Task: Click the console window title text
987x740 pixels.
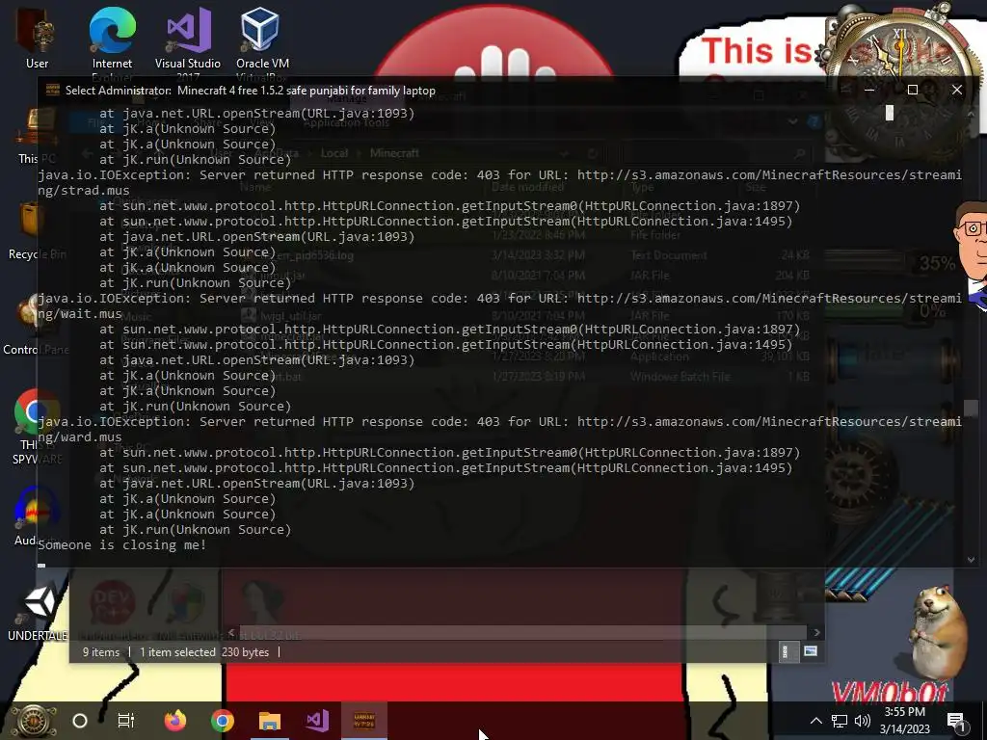Action: pyautogui.click(x=251, y=90)
